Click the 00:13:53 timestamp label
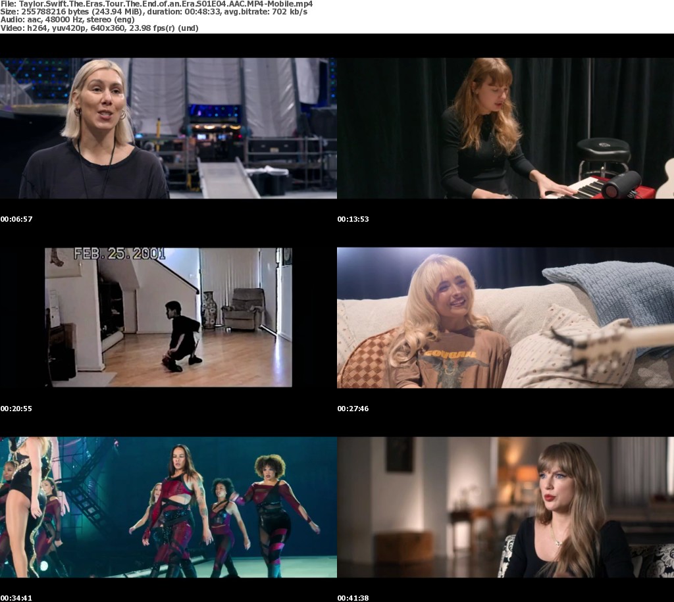 pyautogui.click(x=353, y=219)
